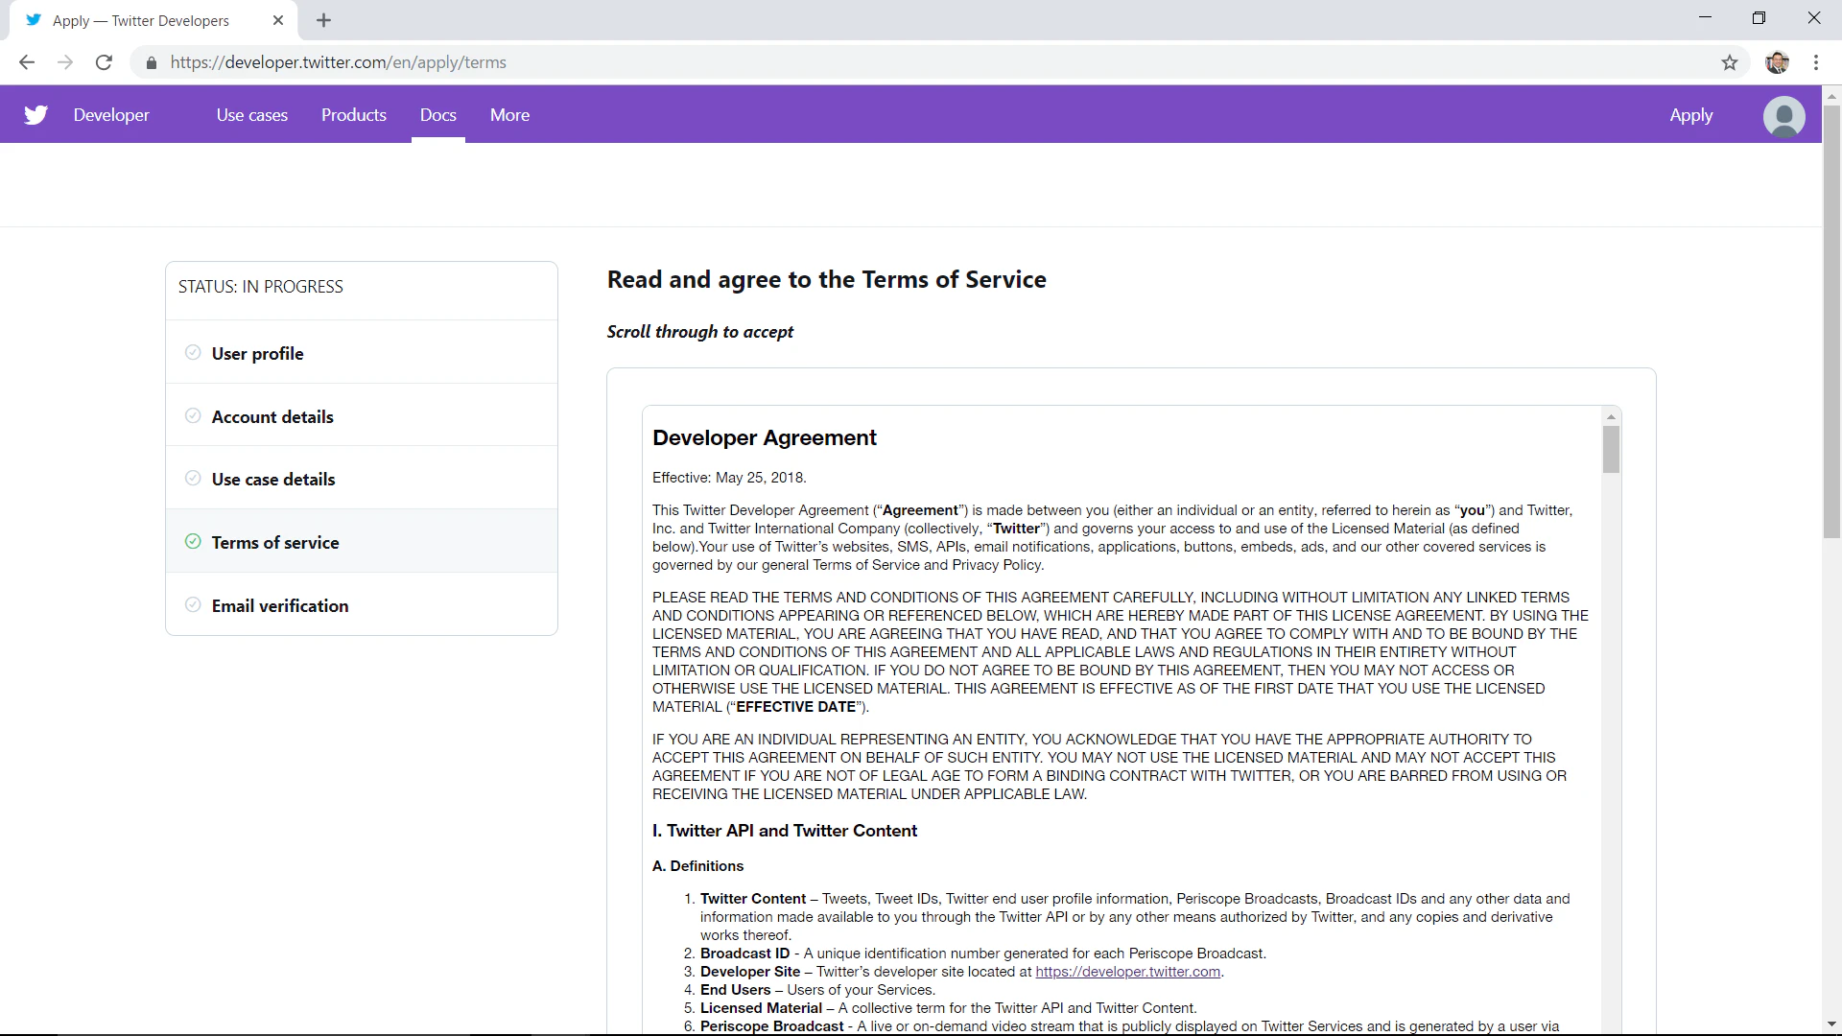Image resolution: width=1842 pixels, height=1036 pixels.
Task: Open Chrome profile avatar in toolbar
Action: [1777, 62]
